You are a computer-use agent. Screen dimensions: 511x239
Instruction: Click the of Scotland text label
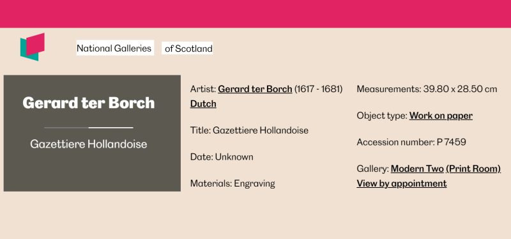tap(187, 49)
